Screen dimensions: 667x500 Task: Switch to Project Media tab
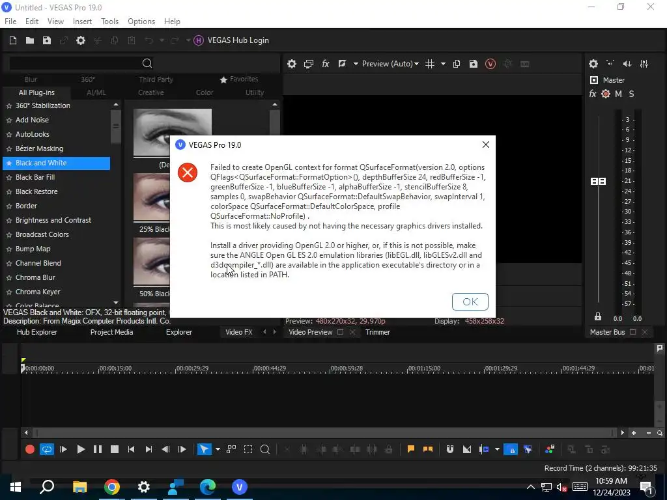pos(111,332)
